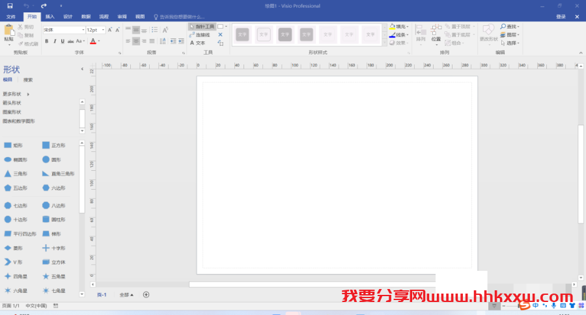Click the add page plus icon
This screenshot has height=315, width=586.
146,294
